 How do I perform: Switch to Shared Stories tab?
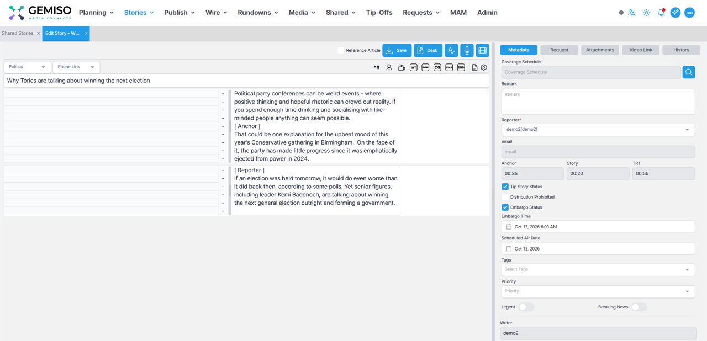(18, 34)
